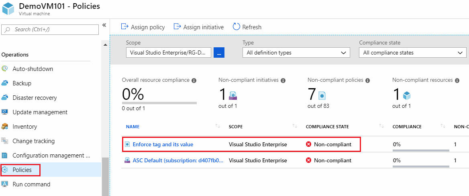
Task: Click info icon beside Non-compliant policies
Action: click(367, 81)
